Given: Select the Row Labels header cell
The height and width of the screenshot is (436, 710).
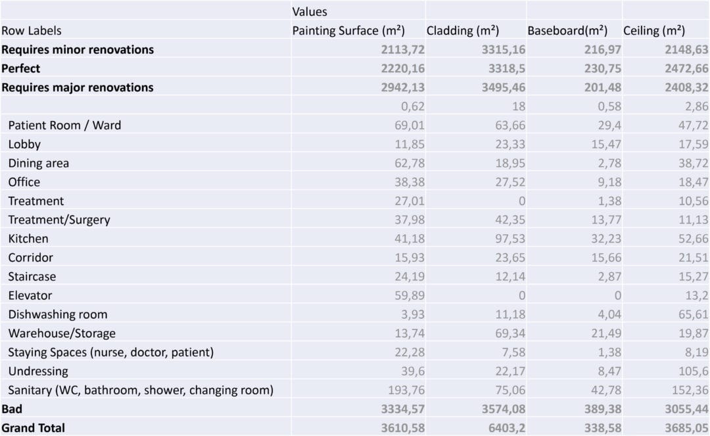Looking at the screenshot, I should point(32,30).
